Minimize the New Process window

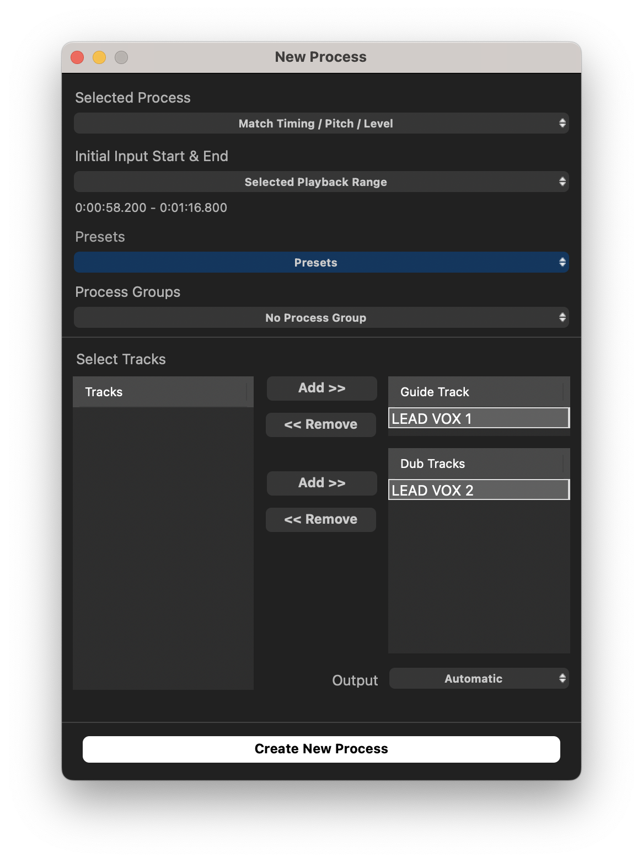pos(99,57)
